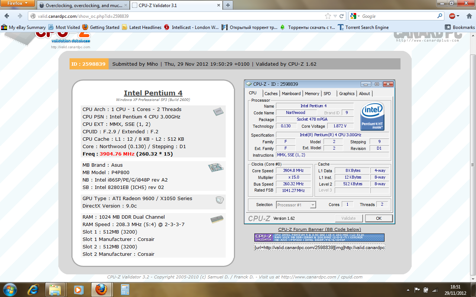Expand the Most Visited bookmarks folder
Screen dimensions: 476x297
pos(64,27)
